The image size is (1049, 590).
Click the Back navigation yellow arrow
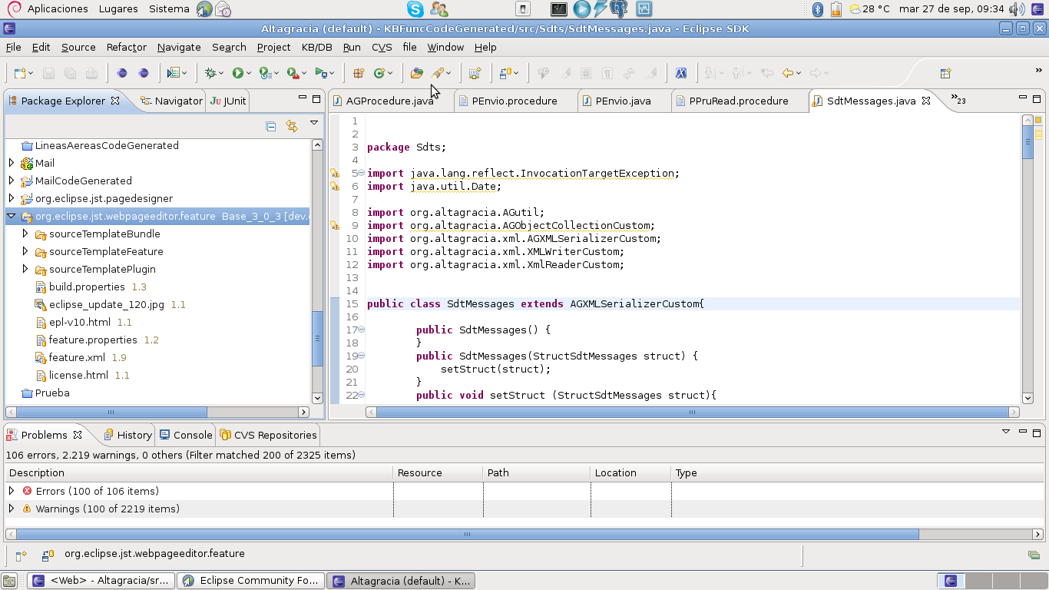[788, 73]
